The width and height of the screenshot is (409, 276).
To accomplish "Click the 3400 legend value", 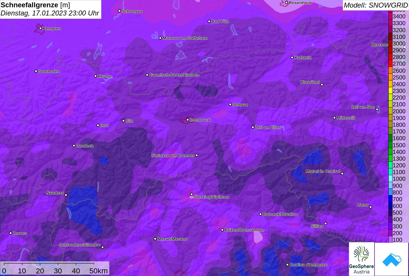I will pyautogui.click(x=399, y=17).
